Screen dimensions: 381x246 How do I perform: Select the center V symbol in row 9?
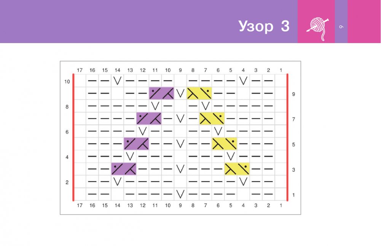pyautogui.click(x=180, y=93)
